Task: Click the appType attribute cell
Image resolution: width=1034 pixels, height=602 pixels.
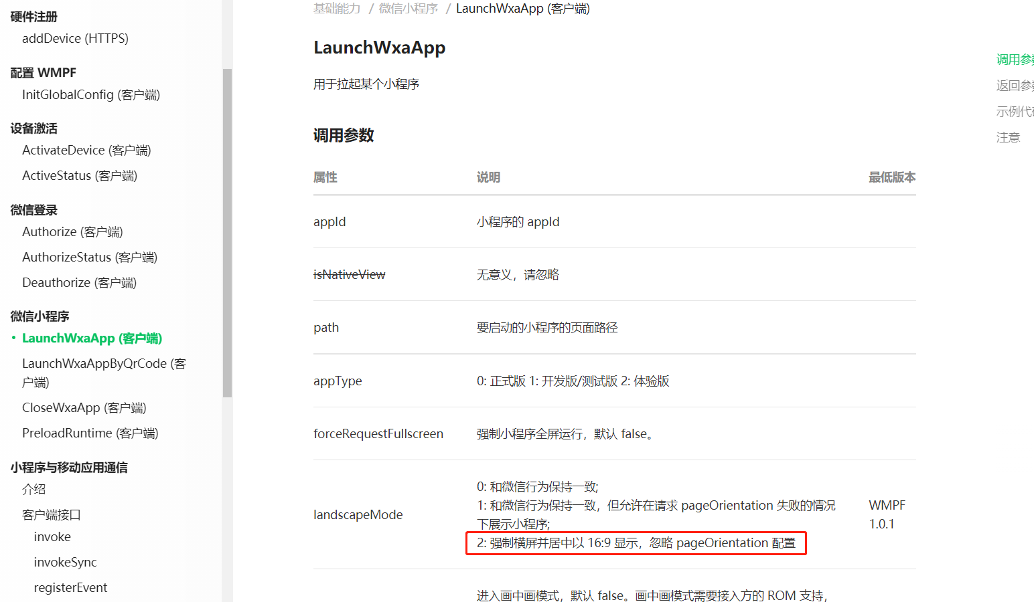Action: point(338,381)
